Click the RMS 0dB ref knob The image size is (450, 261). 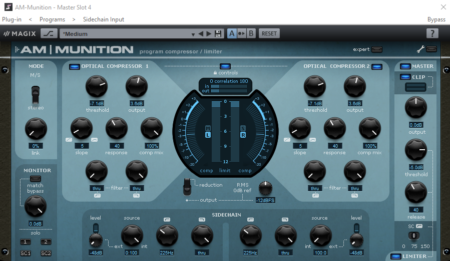(x=265, y=188)
